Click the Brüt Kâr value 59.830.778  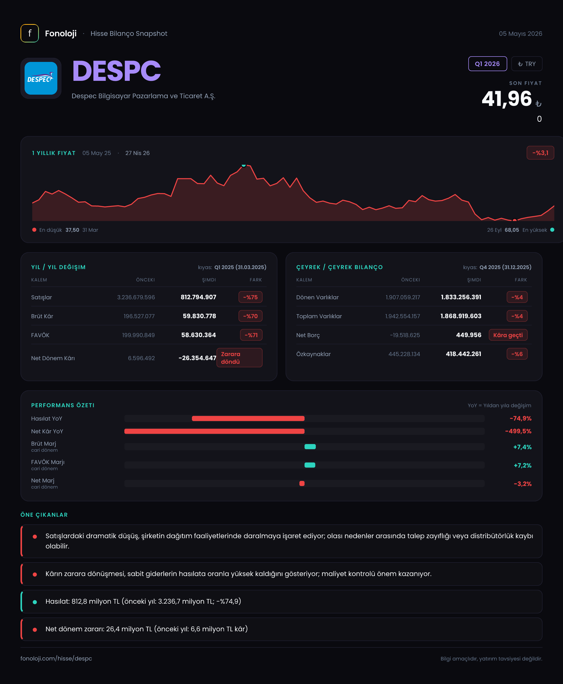199,316
